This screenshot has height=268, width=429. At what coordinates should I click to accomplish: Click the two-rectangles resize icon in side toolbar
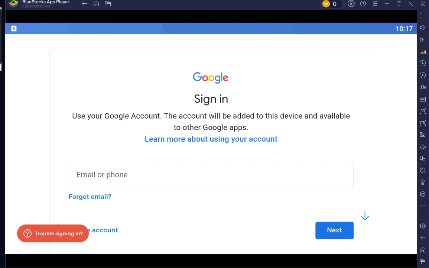[423, 158]
